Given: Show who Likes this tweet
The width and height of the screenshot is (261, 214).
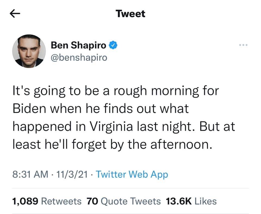Looking at the screenshot, I should coord(206,201).
